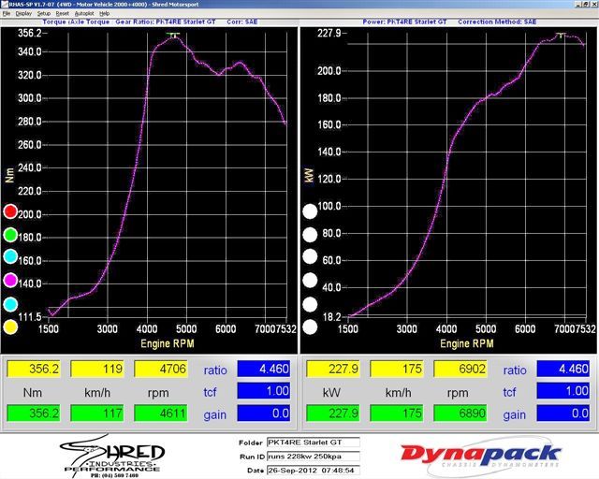
Task: Open the Setup menu
Action: [x=44, y=14]
